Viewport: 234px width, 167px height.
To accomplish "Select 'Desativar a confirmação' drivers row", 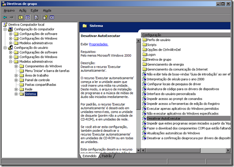I will (x=186, y=138).
